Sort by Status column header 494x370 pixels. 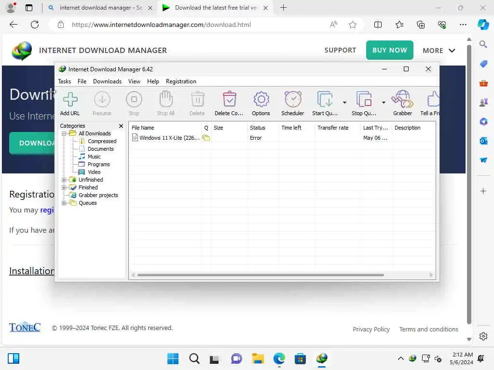[x=263, y=128]
